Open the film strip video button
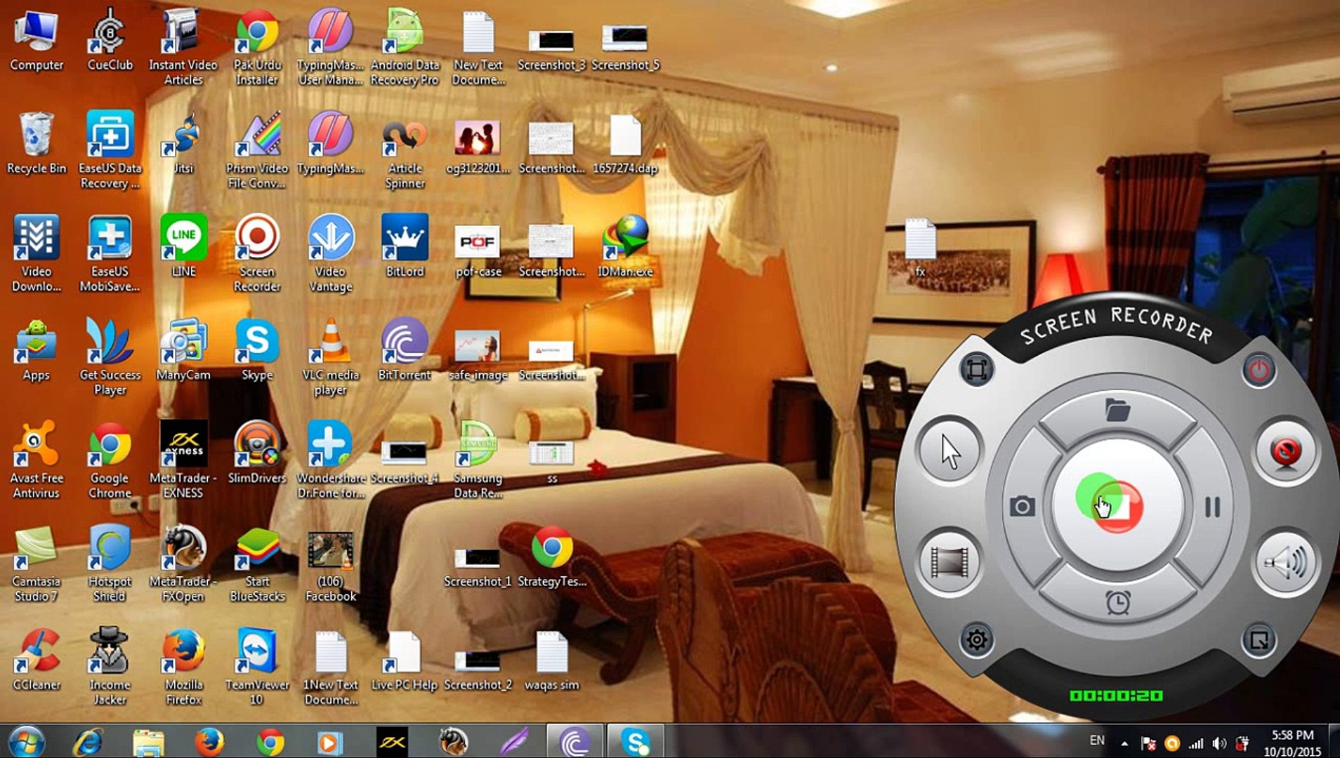The width and height of the screenshot is (1340, 758). coord(950,562)
